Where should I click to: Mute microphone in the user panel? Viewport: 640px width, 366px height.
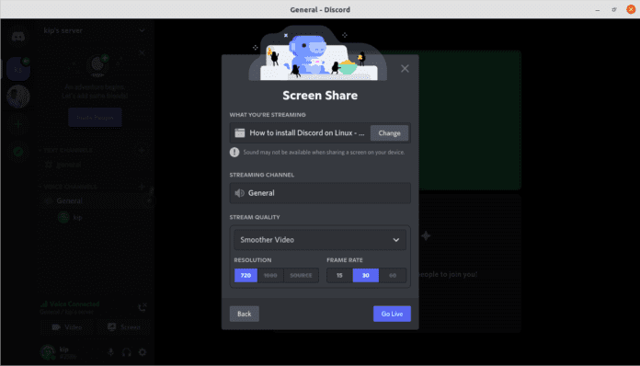(x=110, y=352)
